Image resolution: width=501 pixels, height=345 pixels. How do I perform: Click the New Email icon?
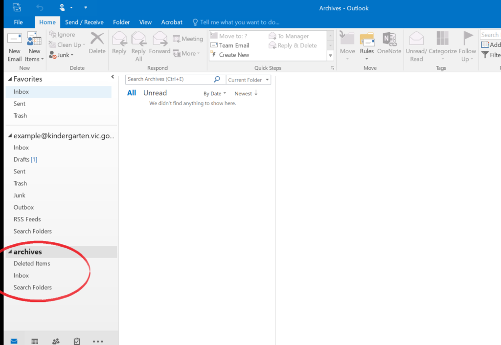[14, 39]
